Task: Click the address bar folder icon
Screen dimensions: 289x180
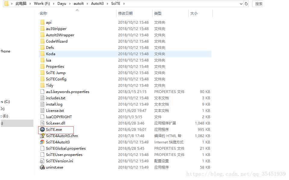Action: coord(6,4)
